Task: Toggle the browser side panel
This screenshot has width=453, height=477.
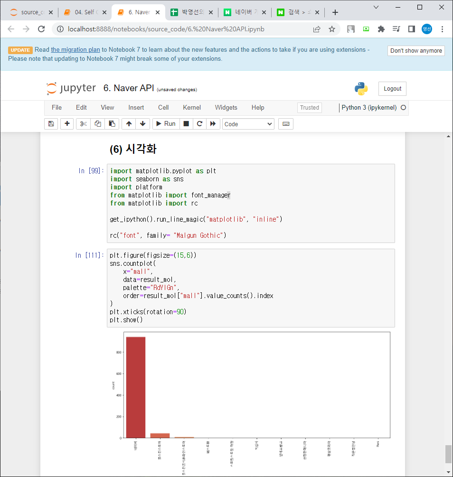Action: (x=412, y=29)
